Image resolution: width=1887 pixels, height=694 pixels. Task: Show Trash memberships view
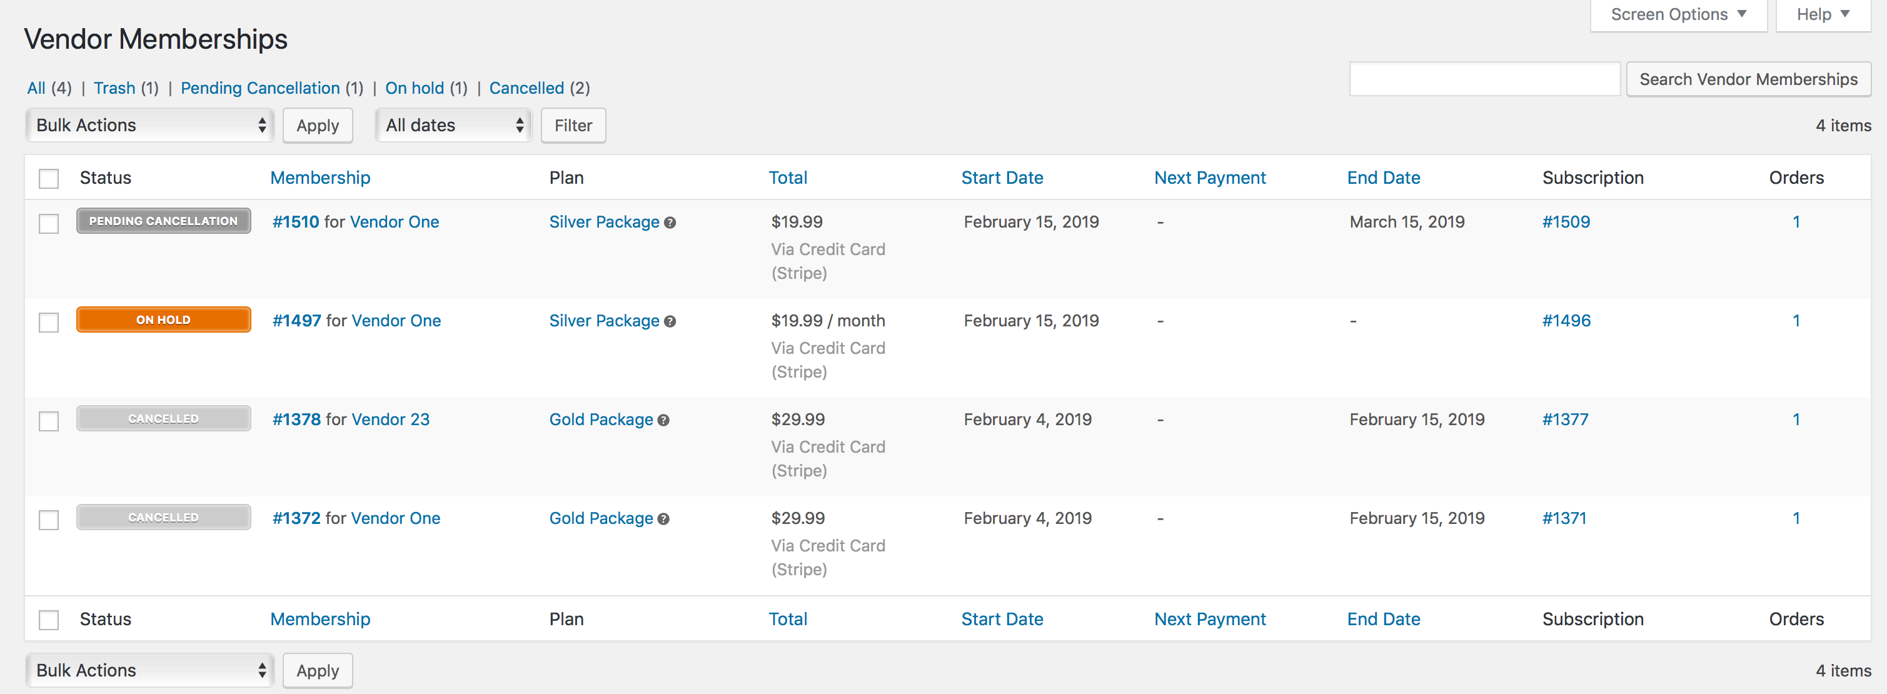[114, 88]
